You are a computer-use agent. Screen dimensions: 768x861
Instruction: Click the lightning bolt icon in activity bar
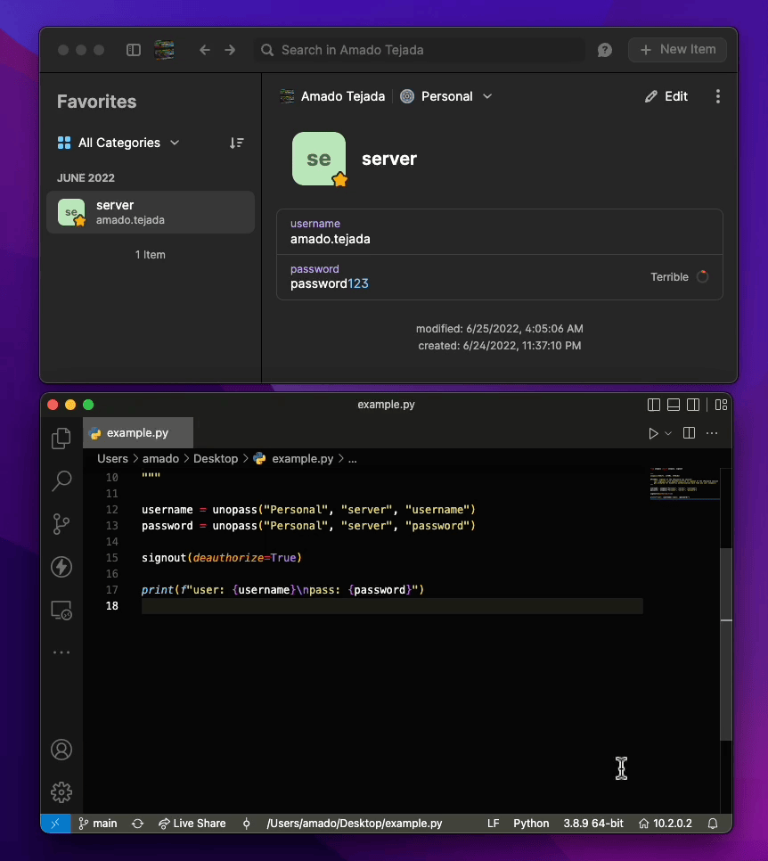point(61,567)
